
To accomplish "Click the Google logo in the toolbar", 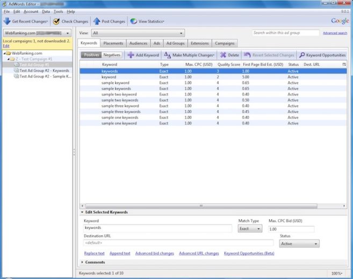I will [340, 21].
